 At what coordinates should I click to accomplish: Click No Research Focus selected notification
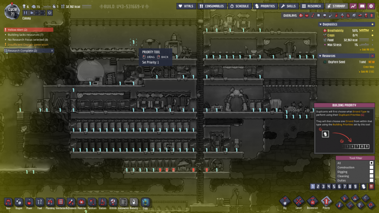[x=28, y=40]
